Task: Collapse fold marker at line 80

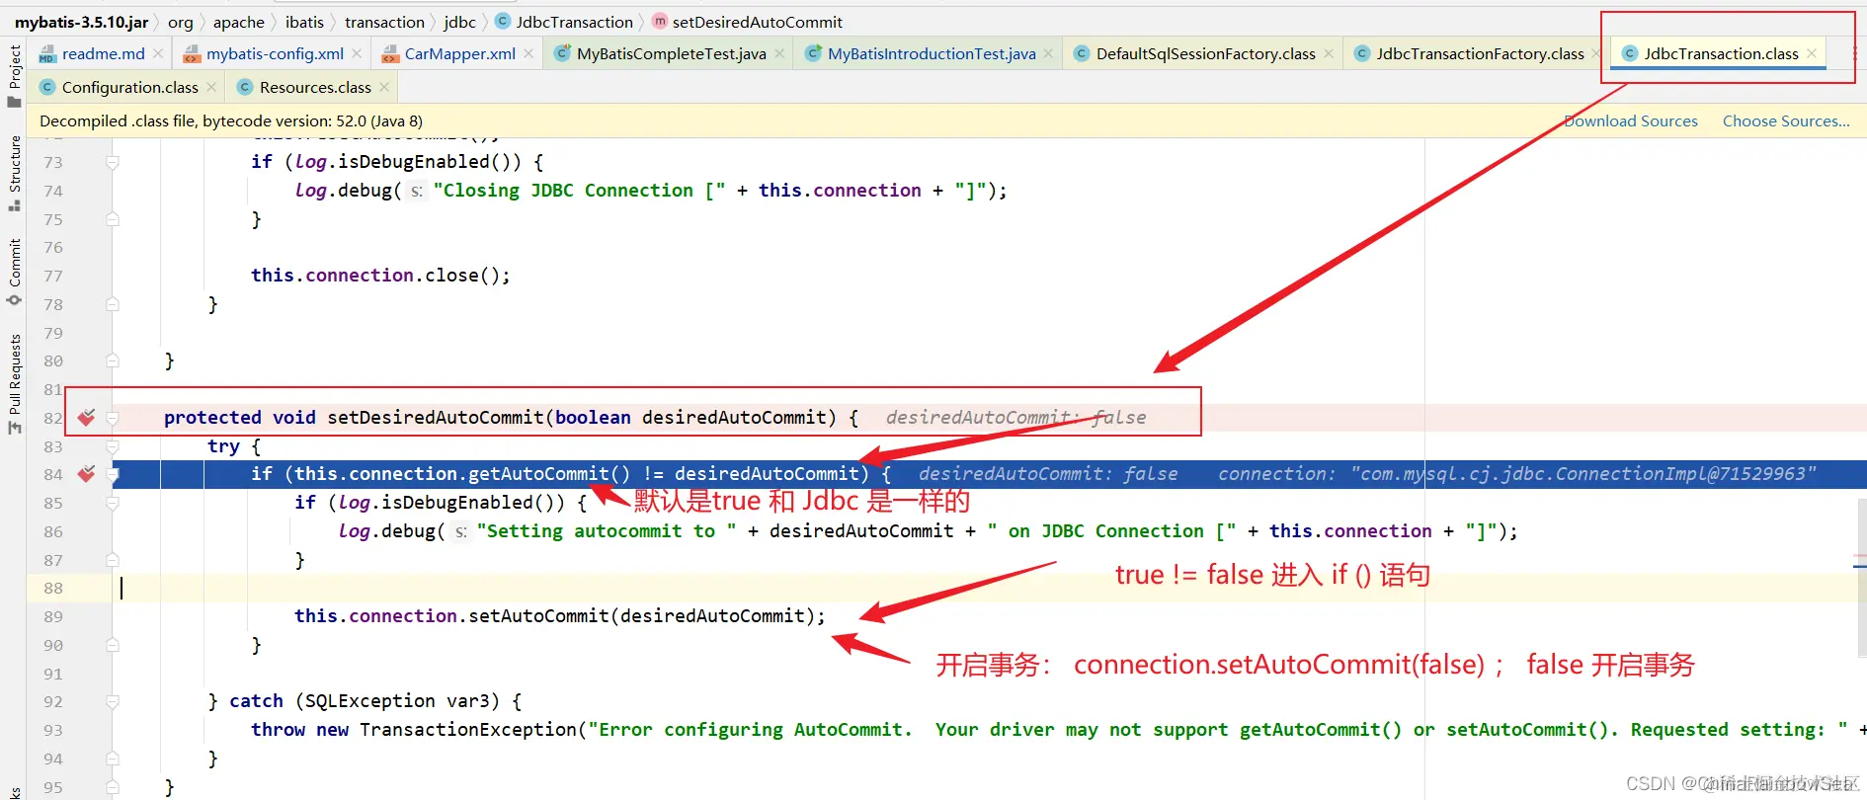Action: (x=113, y=360)
